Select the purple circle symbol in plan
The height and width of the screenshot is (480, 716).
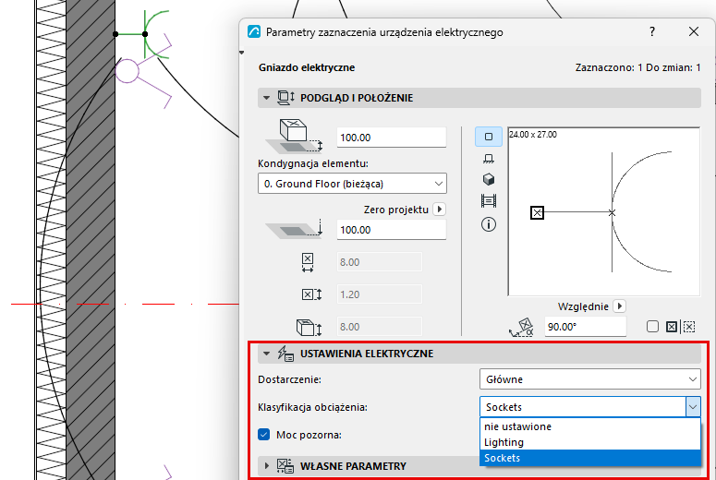tap(127, 71)
